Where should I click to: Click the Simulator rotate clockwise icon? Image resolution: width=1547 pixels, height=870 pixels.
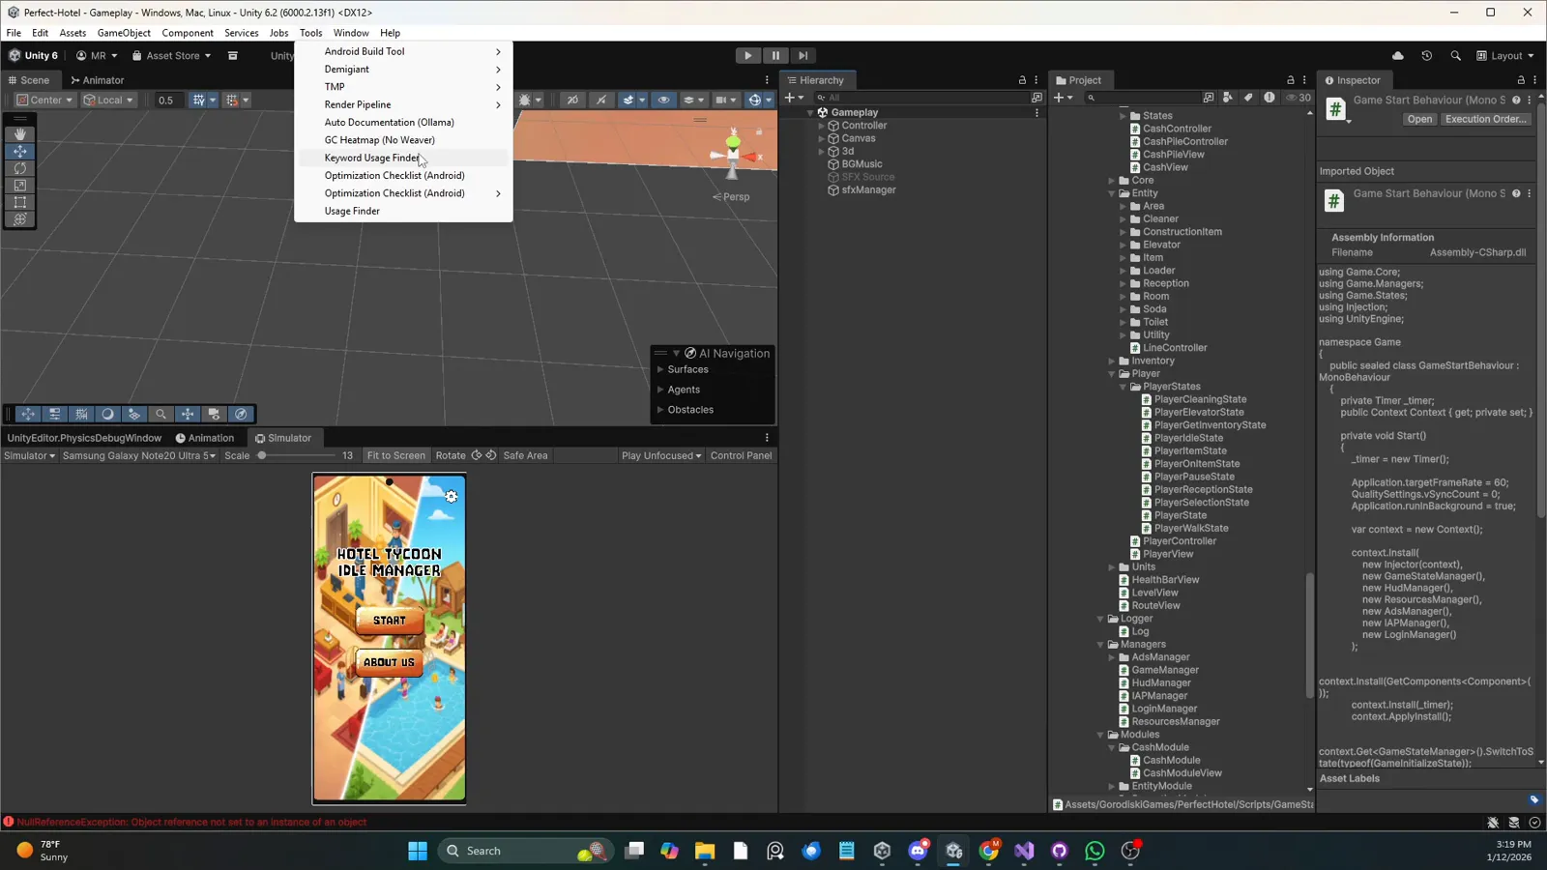click(477, 455)
